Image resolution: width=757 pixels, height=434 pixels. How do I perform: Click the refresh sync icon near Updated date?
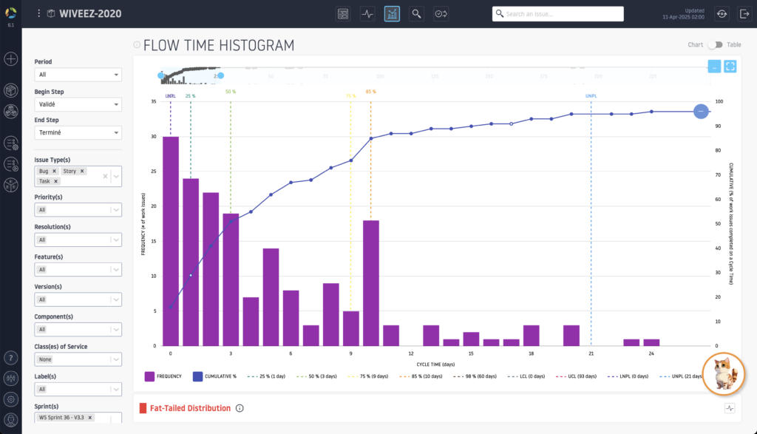point(722,13)
